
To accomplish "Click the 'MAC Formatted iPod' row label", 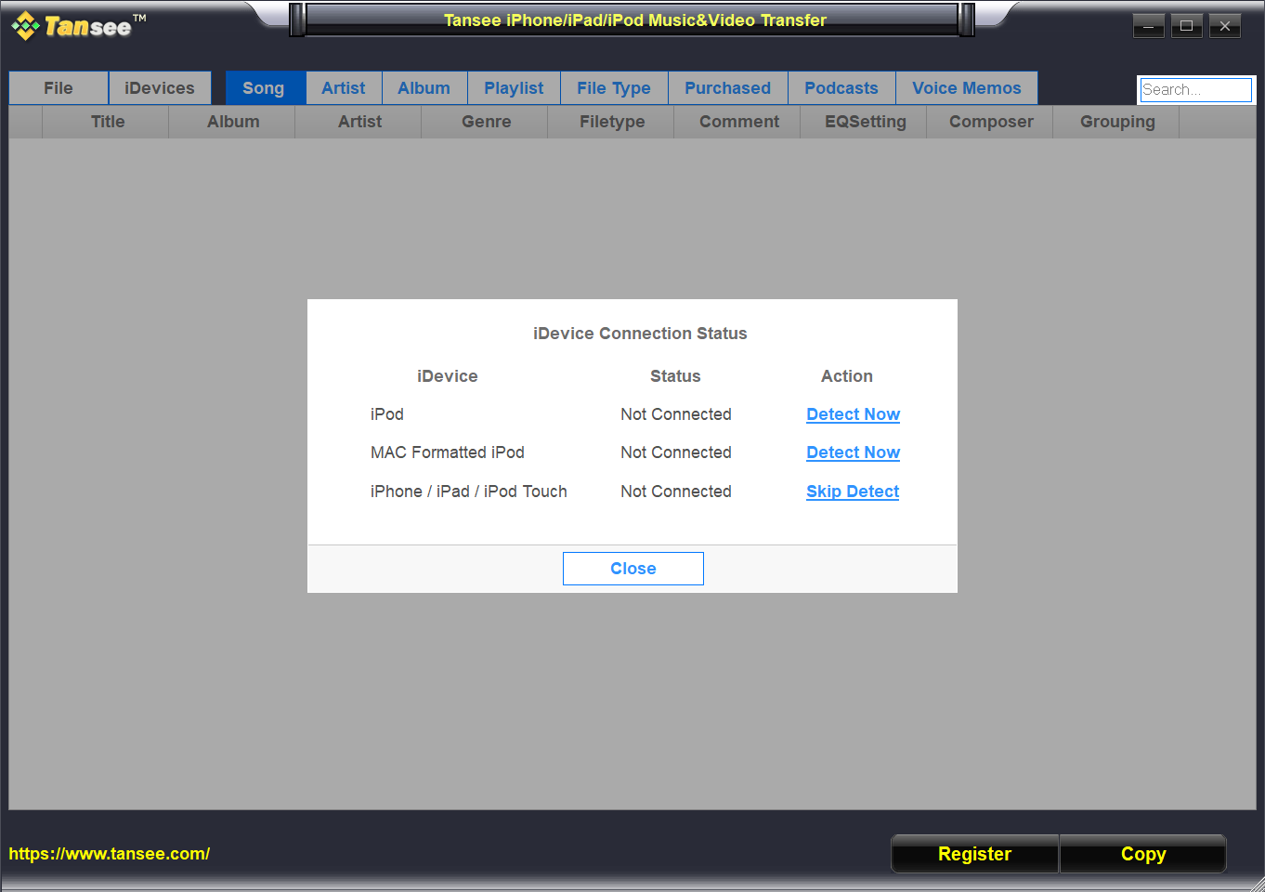I will click(448, 453).
